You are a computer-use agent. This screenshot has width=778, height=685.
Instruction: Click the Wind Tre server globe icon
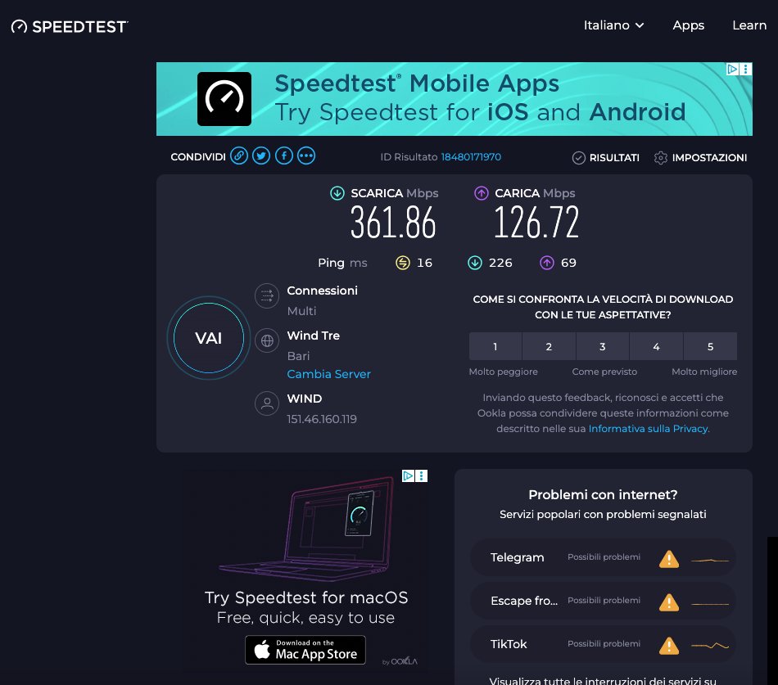(x=267, y=340)
